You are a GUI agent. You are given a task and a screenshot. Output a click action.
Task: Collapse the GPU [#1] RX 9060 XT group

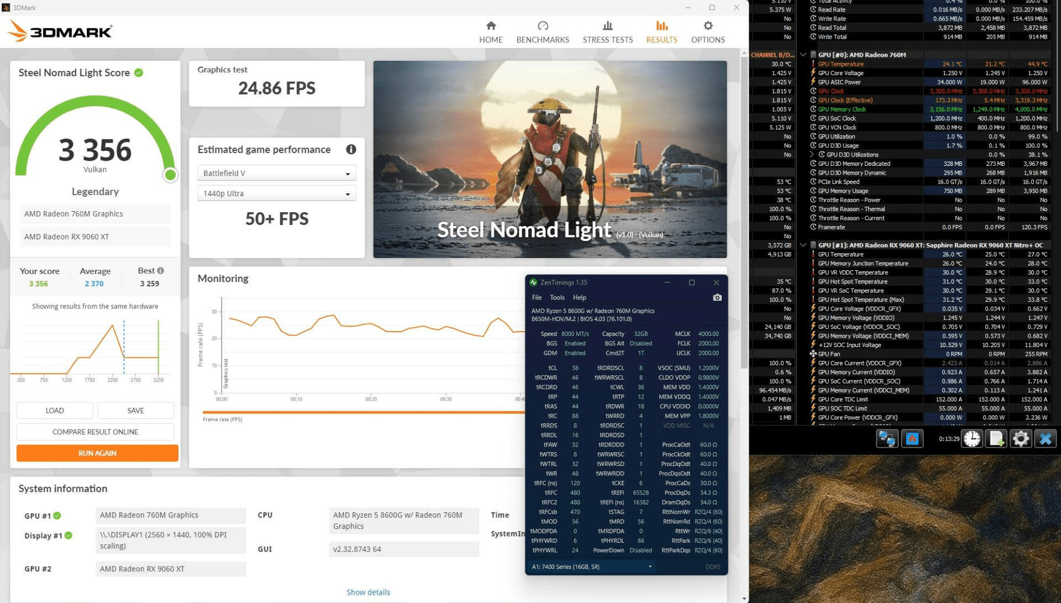[803, 245]
